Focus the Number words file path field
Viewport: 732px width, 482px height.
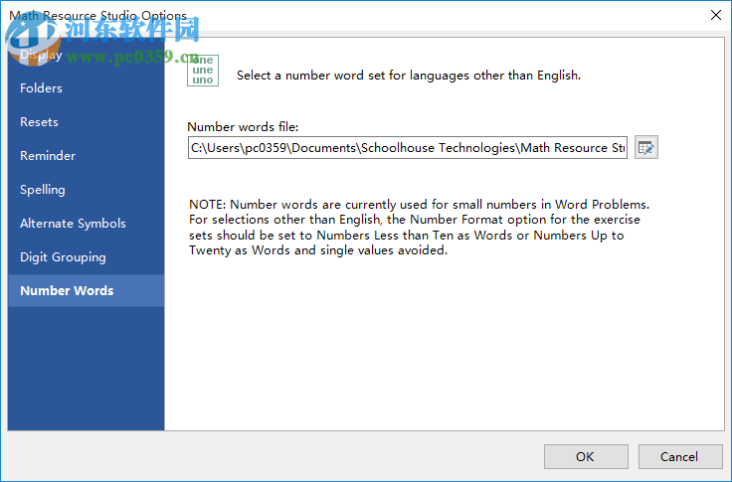point(407,148)
